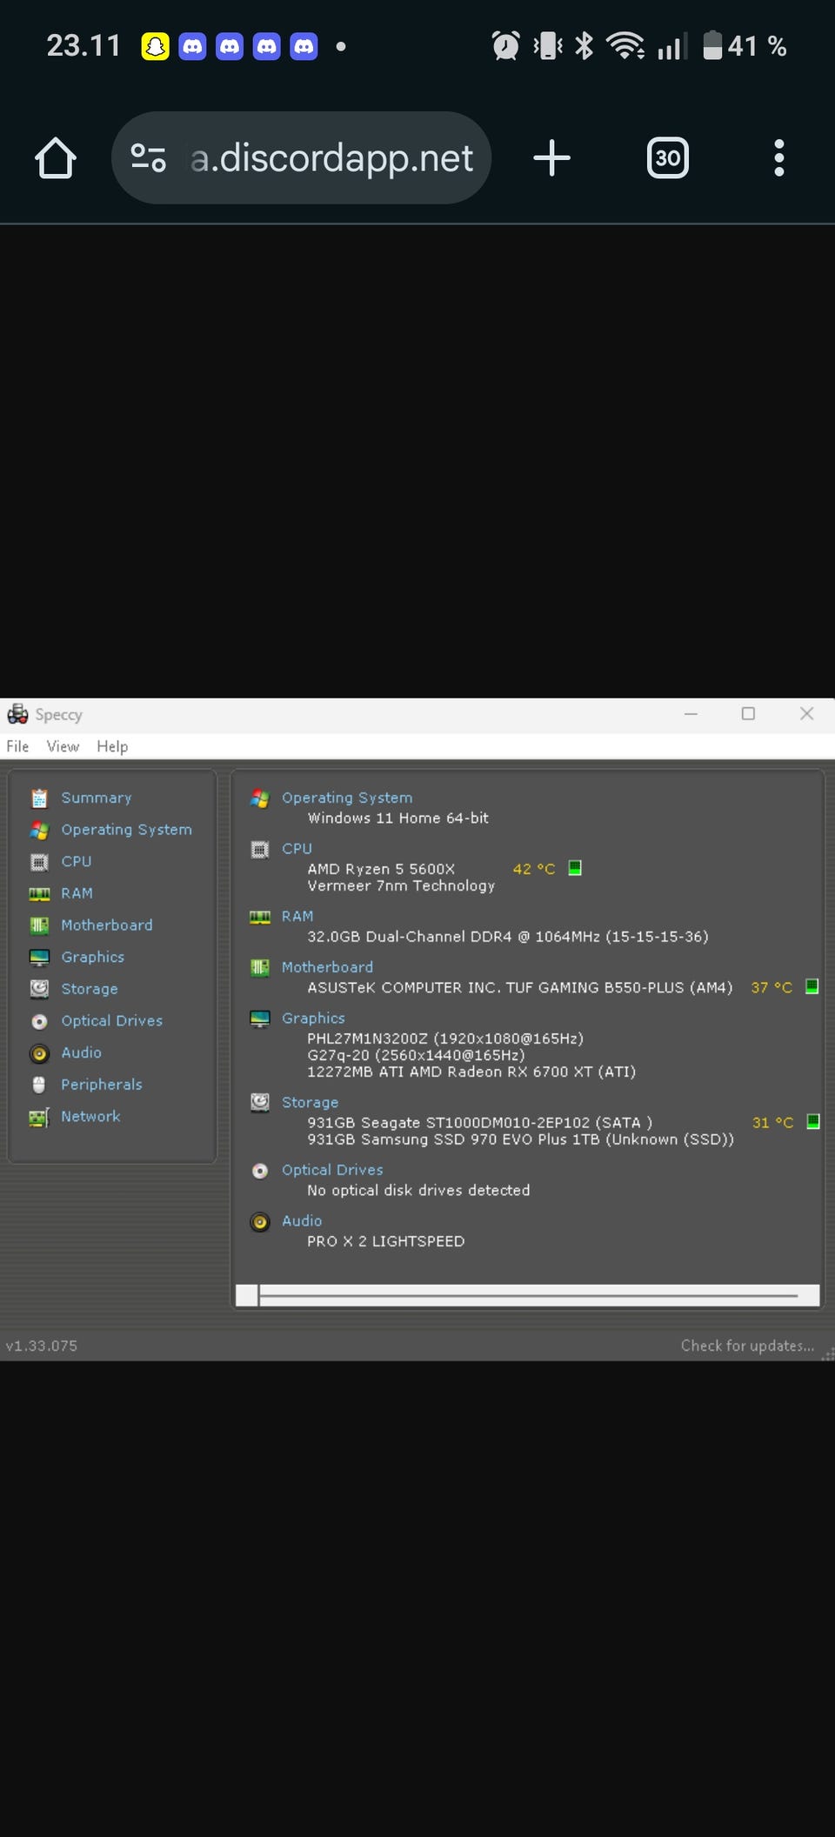Open the View menu
The width and height of the screenshot is (835, 1837).
pos(63,746)
